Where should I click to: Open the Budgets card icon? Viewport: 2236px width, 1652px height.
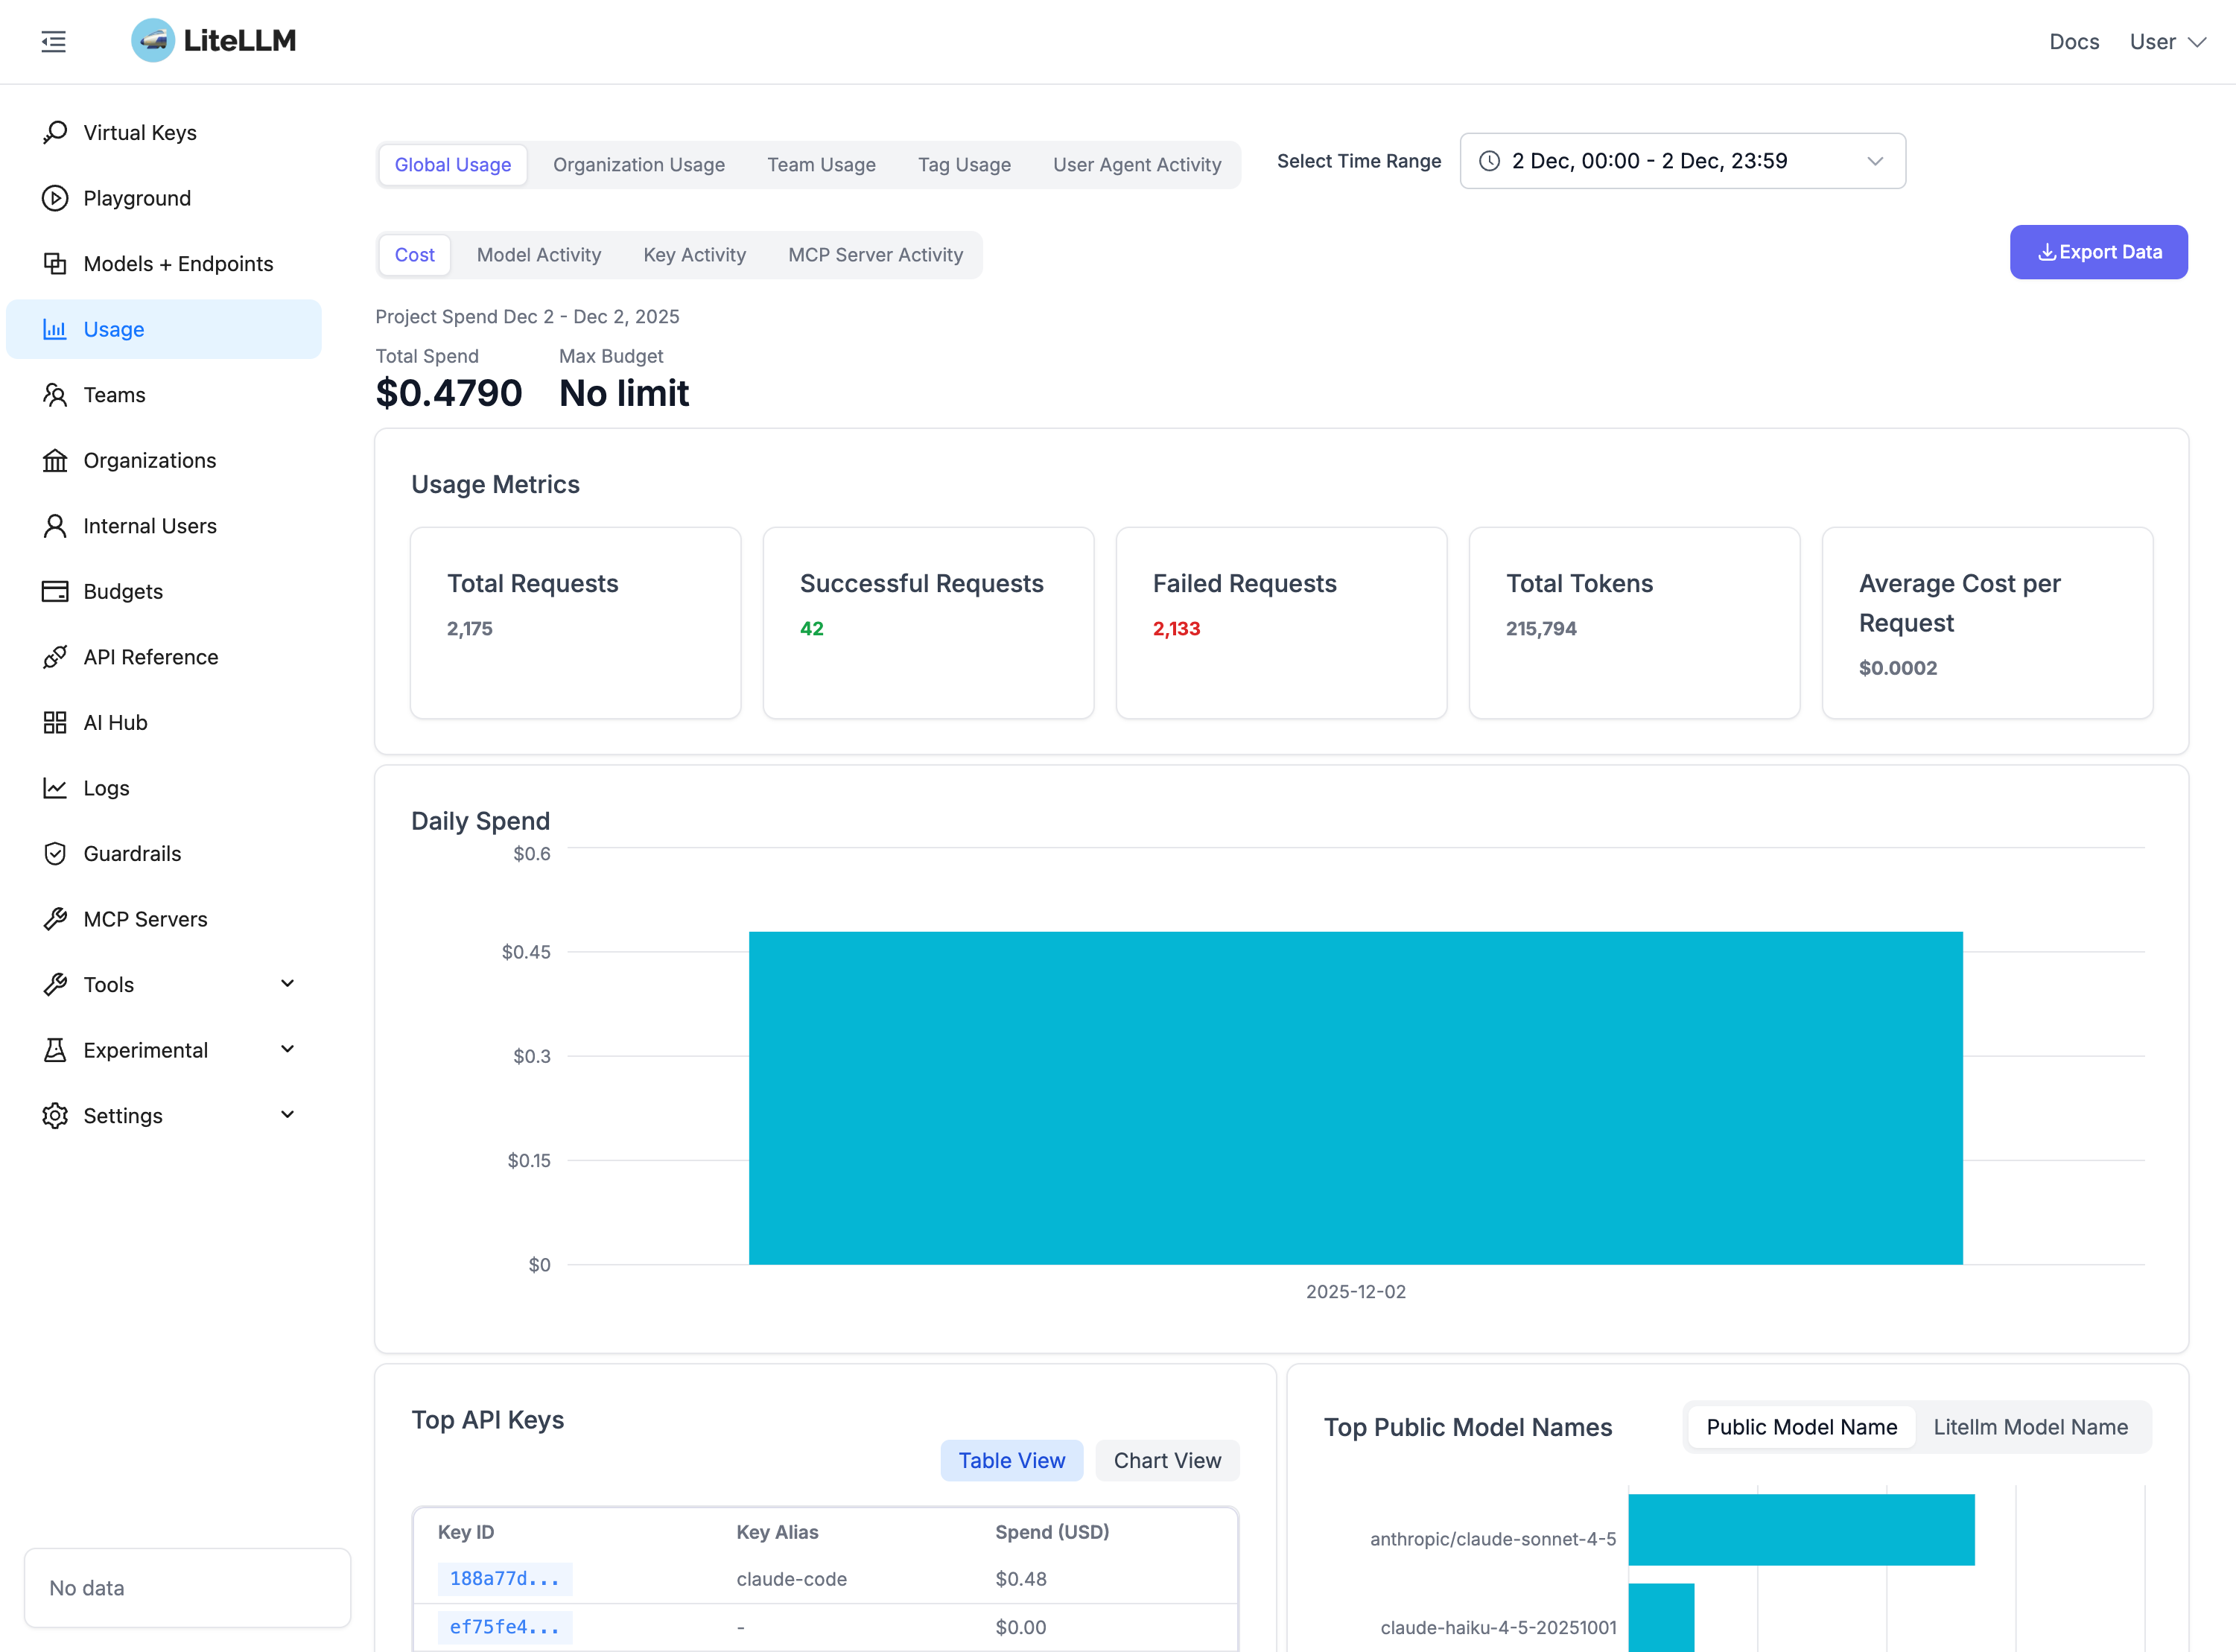click(x=55, y=591)
